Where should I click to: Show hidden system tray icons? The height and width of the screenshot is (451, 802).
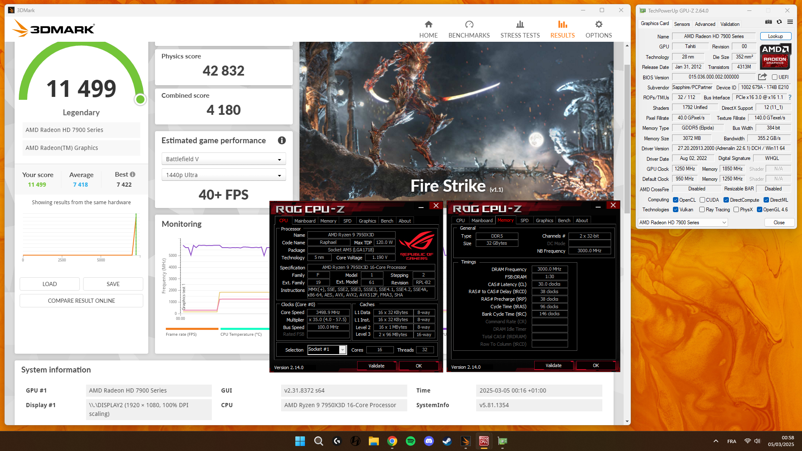click(x=716, y=441)
